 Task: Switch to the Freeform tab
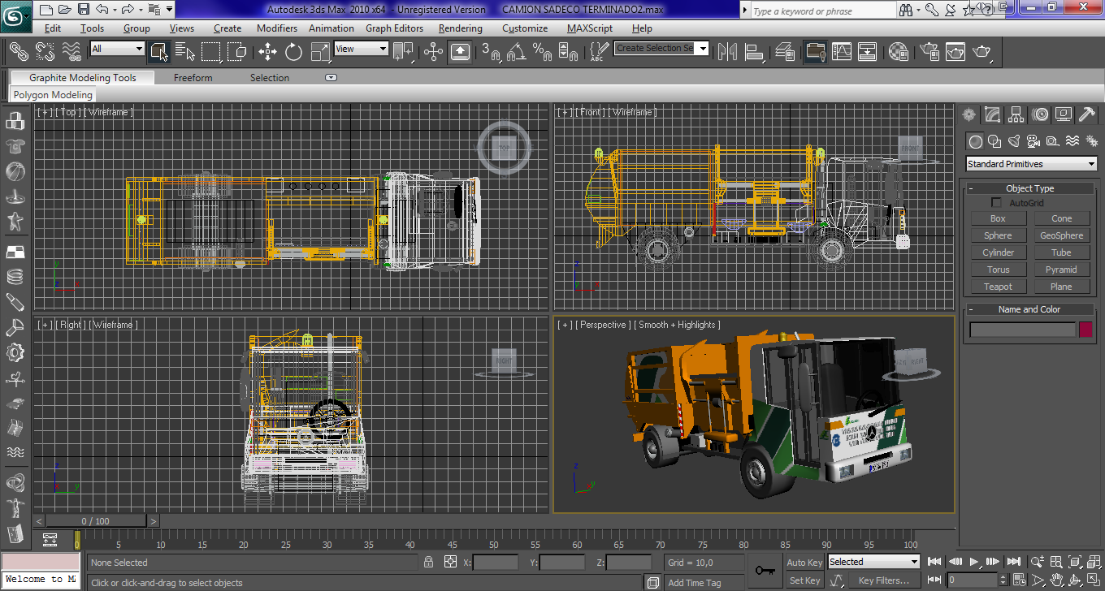193,78
